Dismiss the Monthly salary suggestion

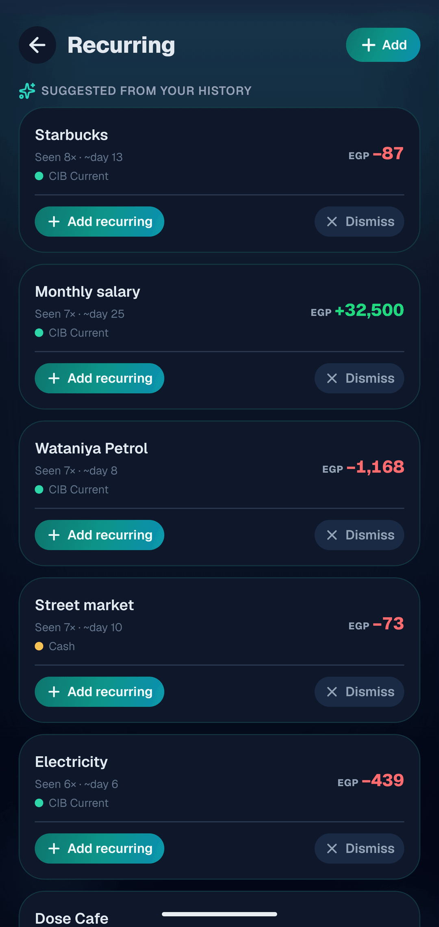click(x=359, y=378)
